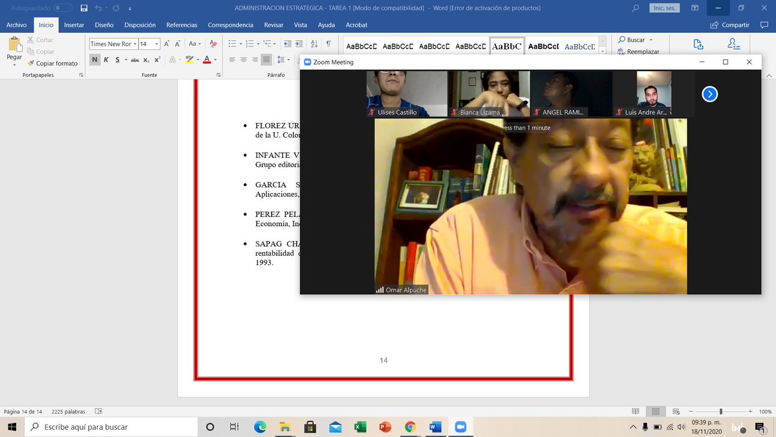776x437 pixels.
Task: Select the strikethrough formatting icon
Action: (x=135, y=60)
